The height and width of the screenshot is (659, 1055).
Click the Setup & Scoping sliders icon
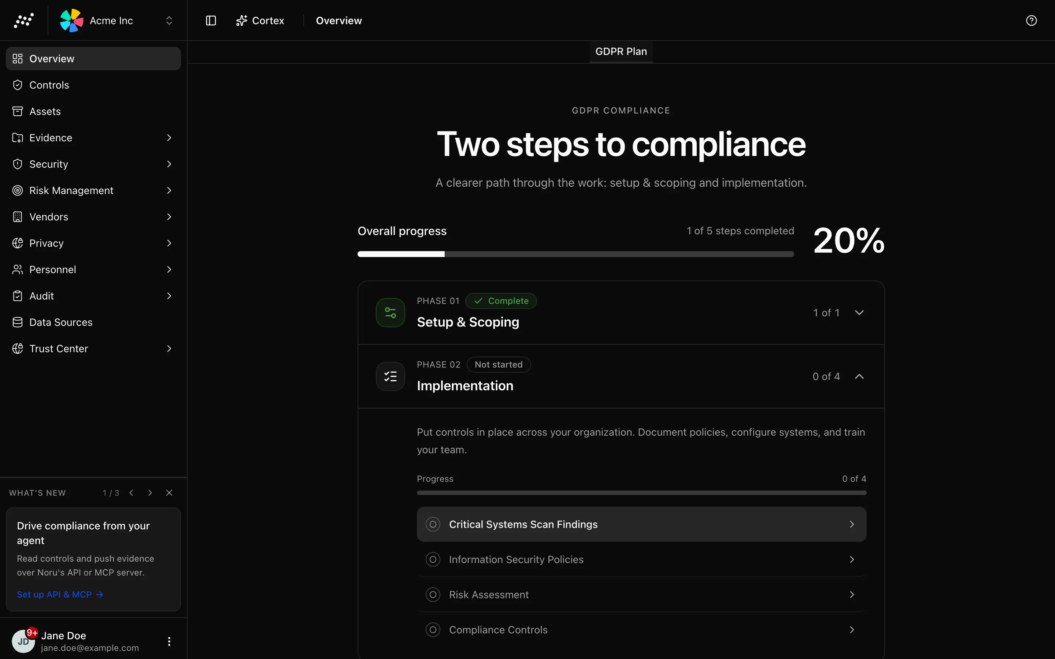pyautogui.click(x=390, y=313)
